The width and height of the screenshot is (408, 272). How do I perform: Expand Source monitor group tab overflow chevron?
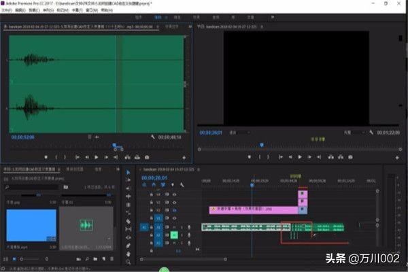[190, 27]
